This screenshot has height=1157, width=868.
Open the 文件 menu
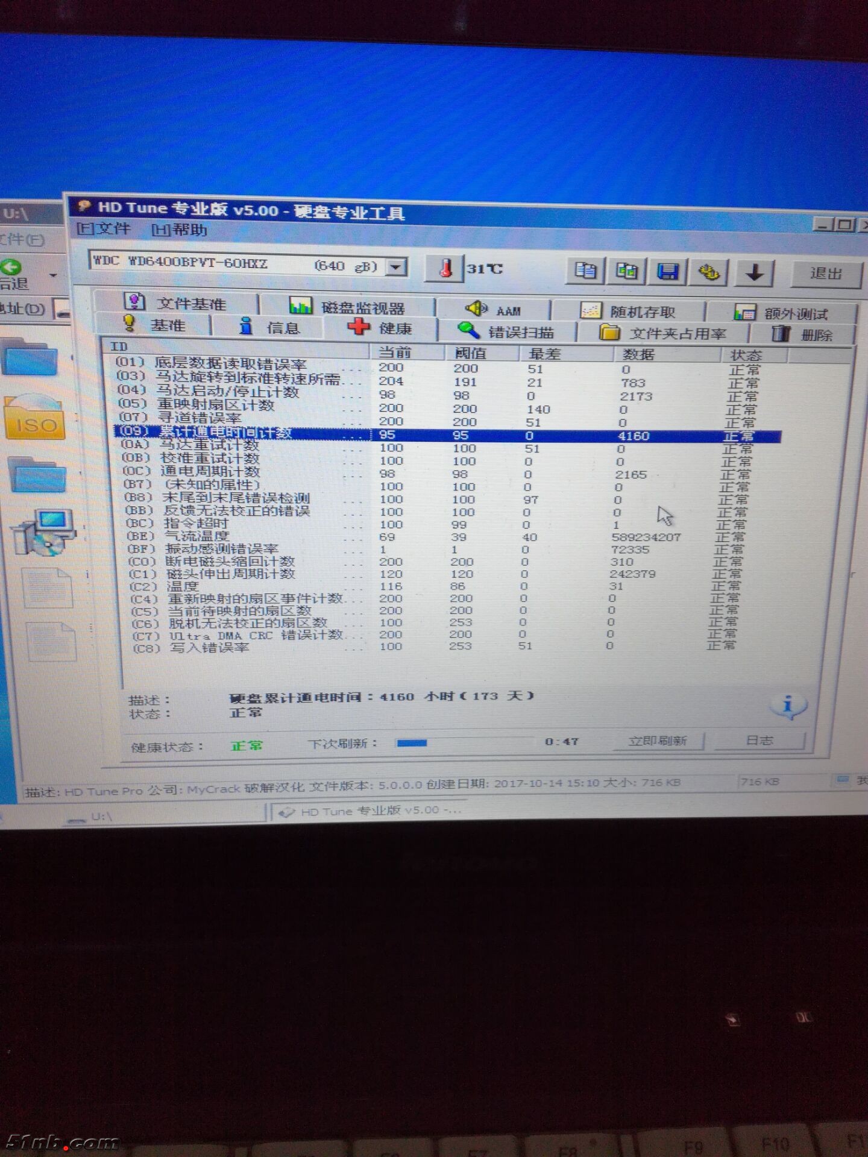pos(104,228)
